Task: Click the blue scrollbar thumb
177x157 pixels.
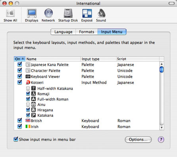Action: click(x=162, y=69)
